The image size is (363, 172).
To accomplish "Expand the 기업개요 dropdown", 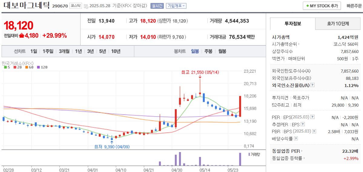I will [x=176, y=6].
